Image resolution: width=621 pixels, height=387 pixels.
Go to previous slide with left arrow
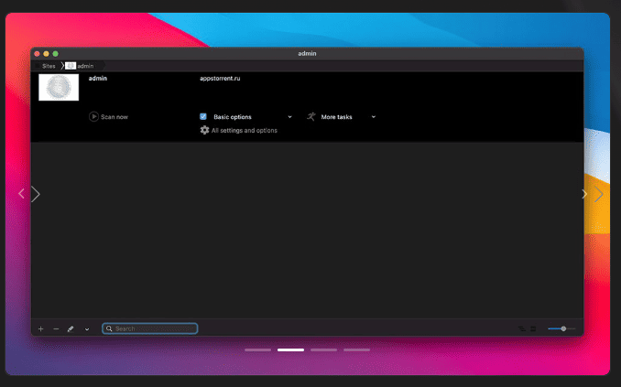click(21, 194)
